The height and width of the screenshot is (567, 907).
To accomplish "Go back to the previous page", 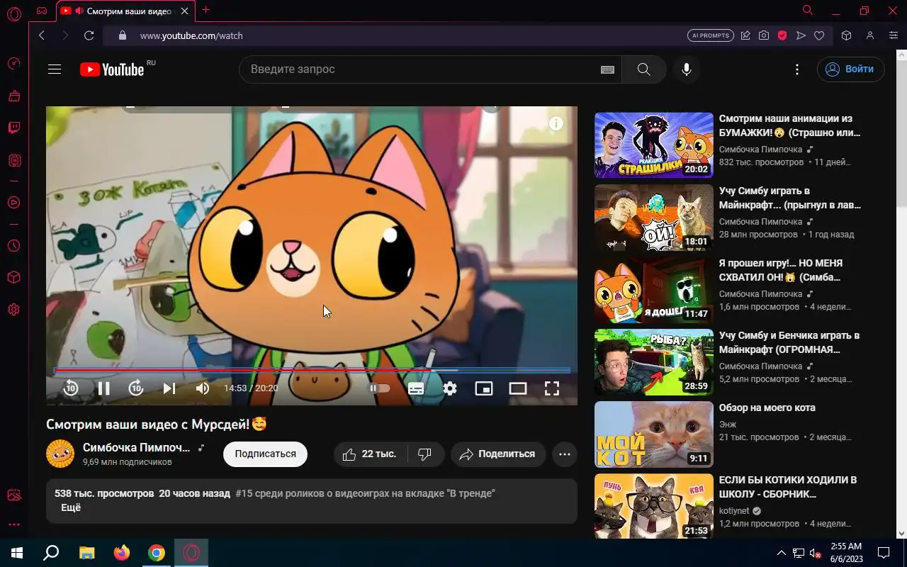I will (41, 35).
